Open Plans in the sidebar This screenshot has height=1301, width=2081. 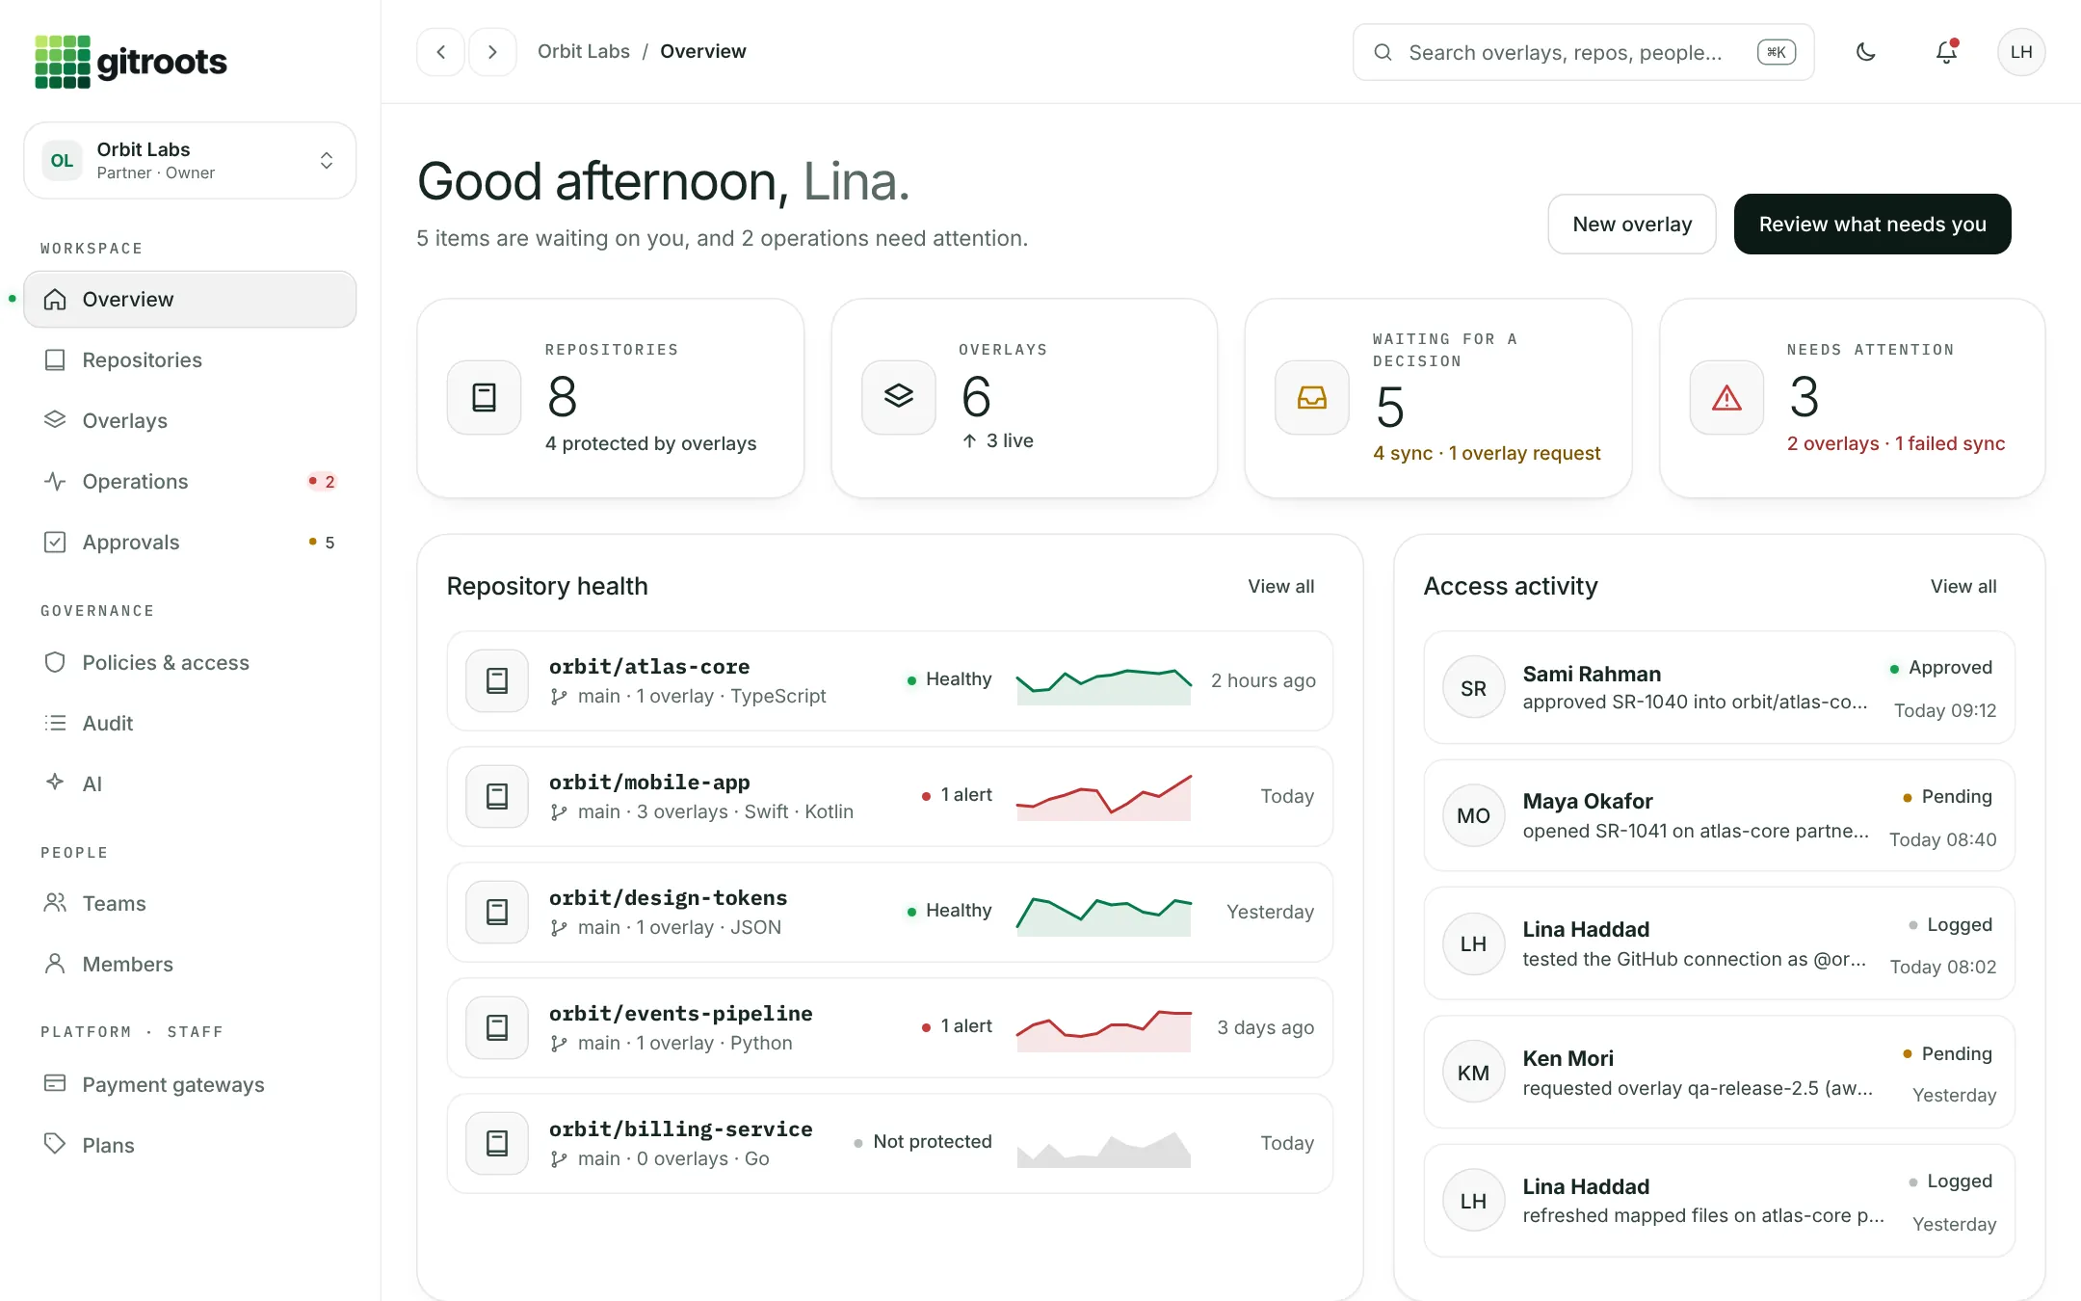[190, 1145]
